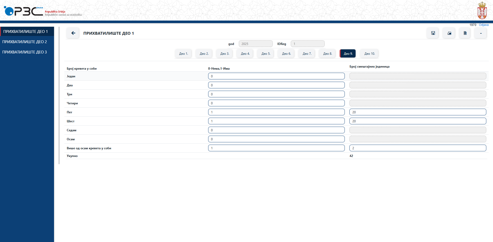Viewport: 493px width, 242px height.
Task: Open the print icon in the toolbar
Action: click(x=449, y=33)
